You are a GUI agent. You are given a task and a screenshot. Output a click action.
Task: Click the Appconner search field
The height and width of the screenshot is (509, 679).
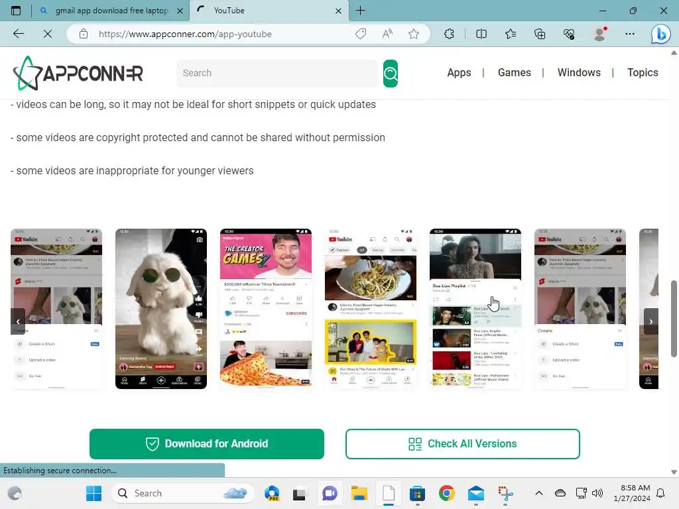pos(277,73)
